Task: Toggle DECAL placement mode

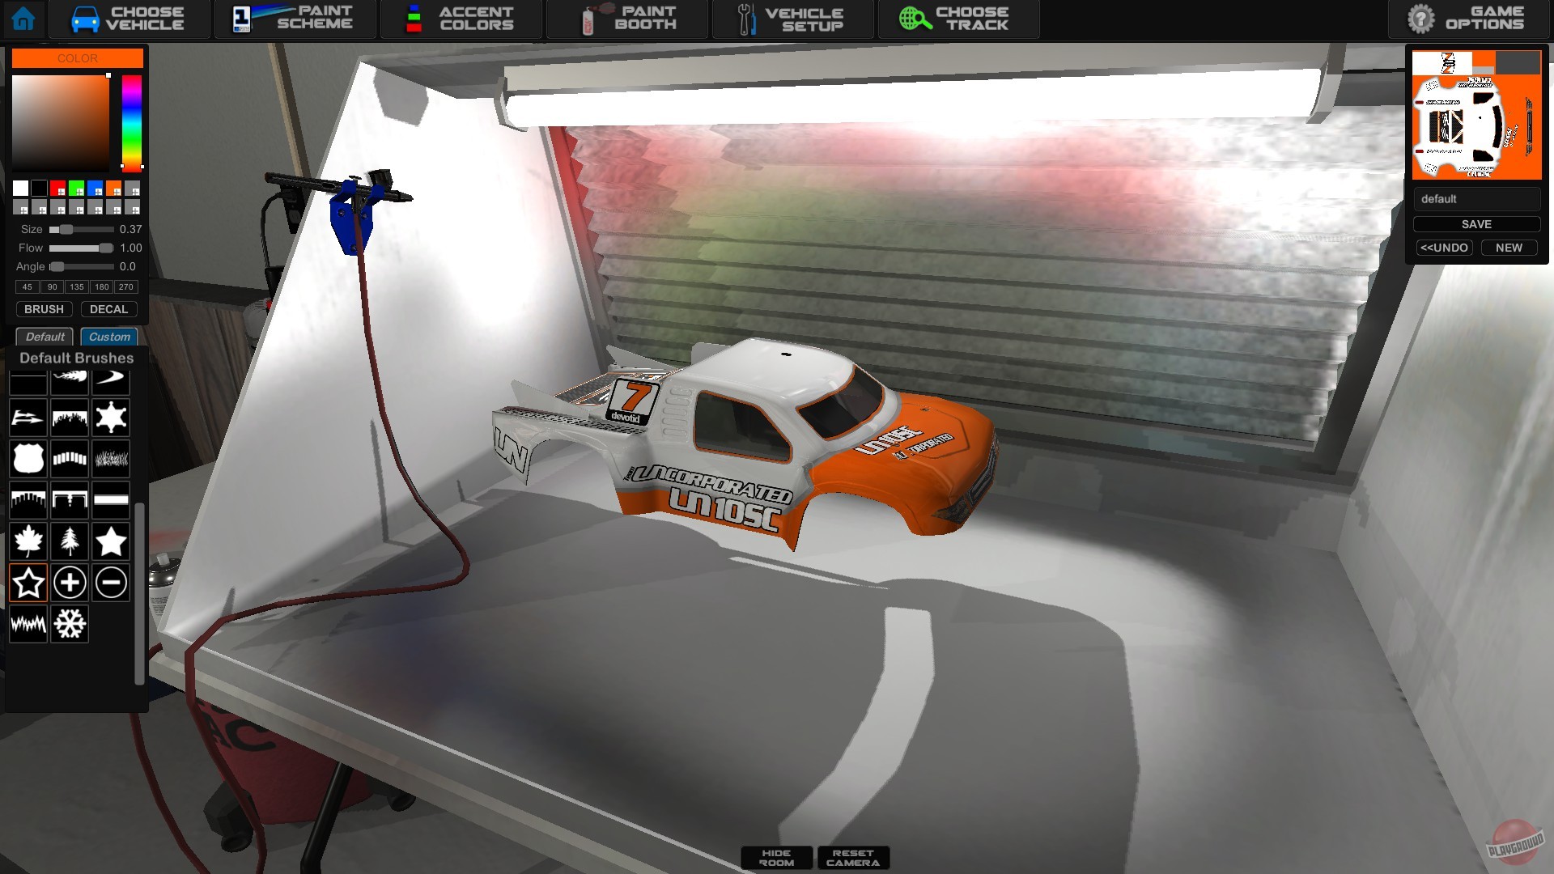Action: [108, 308]
